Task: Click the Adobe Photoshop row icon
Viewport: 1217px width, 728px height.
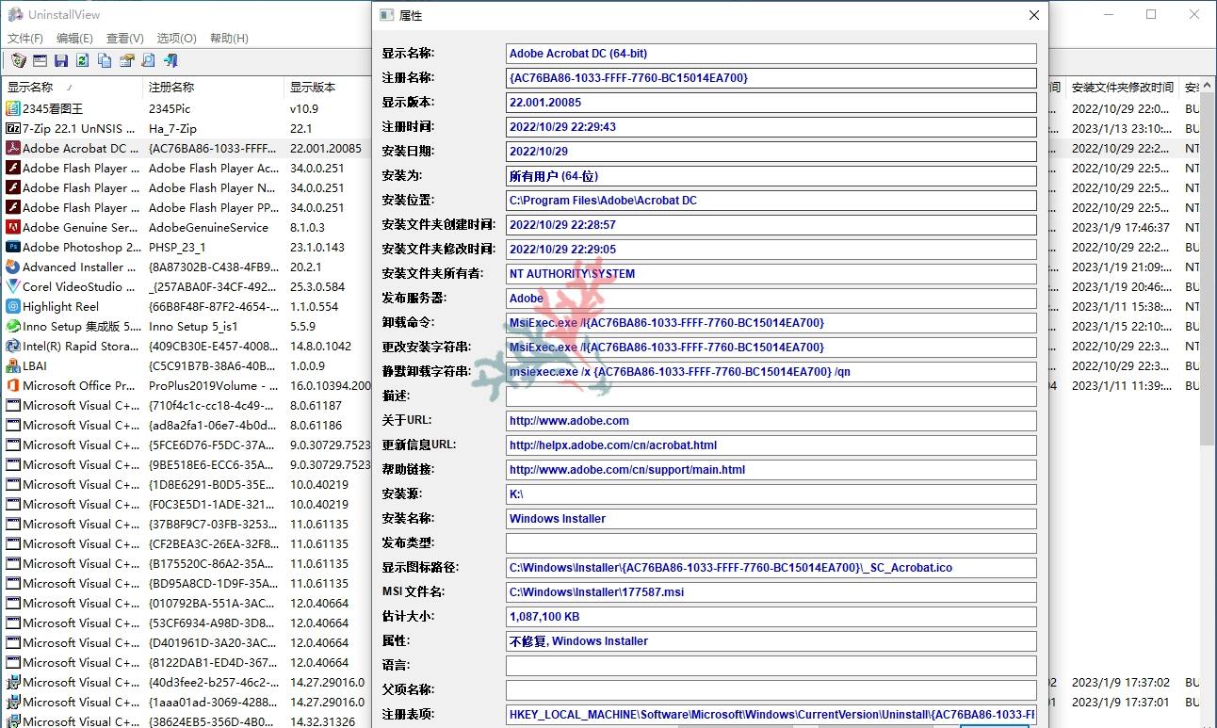Action: tap(13, 247)
